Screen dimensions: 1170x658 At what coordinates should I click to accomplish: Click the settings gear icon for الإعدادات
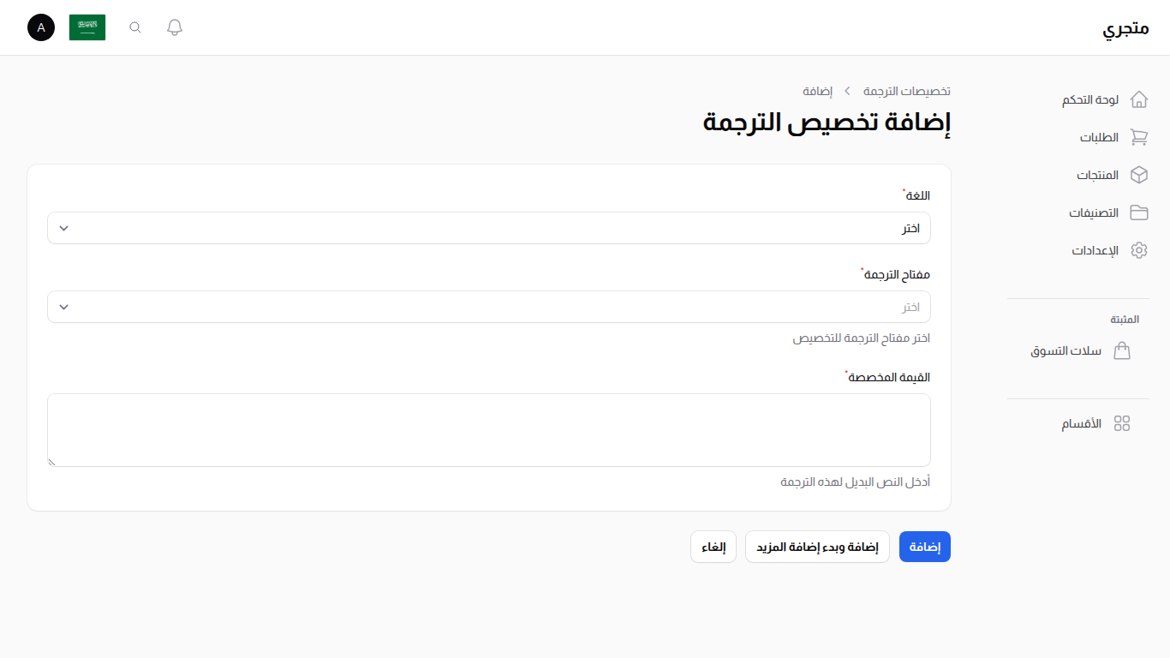(1139, 250)
